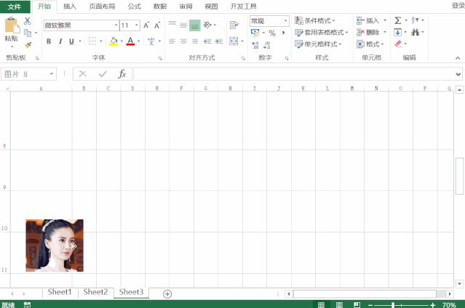Add a new sheet with plus button
Viewport: 465px width, 308px height.
click(x=167, y=293)
